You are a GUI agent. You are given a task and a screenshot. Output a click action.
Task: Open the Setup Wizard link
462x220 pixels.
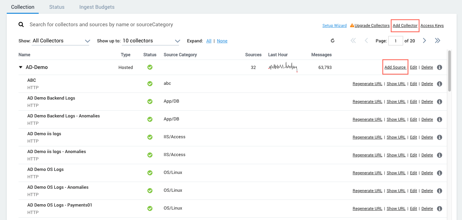pyautogui.click(x=334, y=26)
